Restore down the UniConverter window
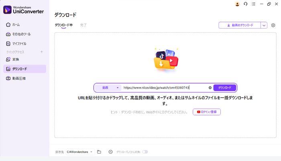The image size is (281, 161). [269, 4]
